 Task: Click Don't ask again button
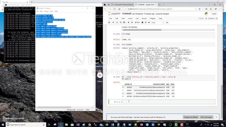(x=206, y=117)
